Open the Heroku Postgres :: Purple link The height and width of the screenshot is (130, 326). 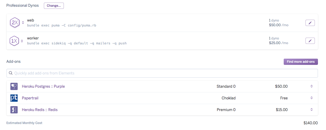[43, 86]
